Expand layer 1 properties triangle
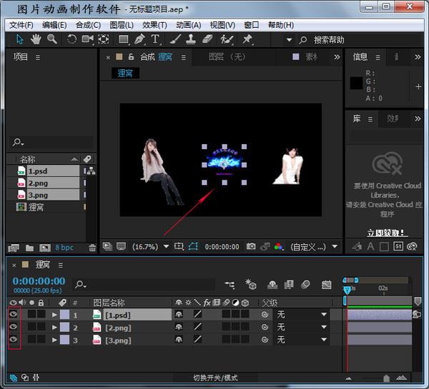The height and width of the screenshot is (389, 429). 54,315
